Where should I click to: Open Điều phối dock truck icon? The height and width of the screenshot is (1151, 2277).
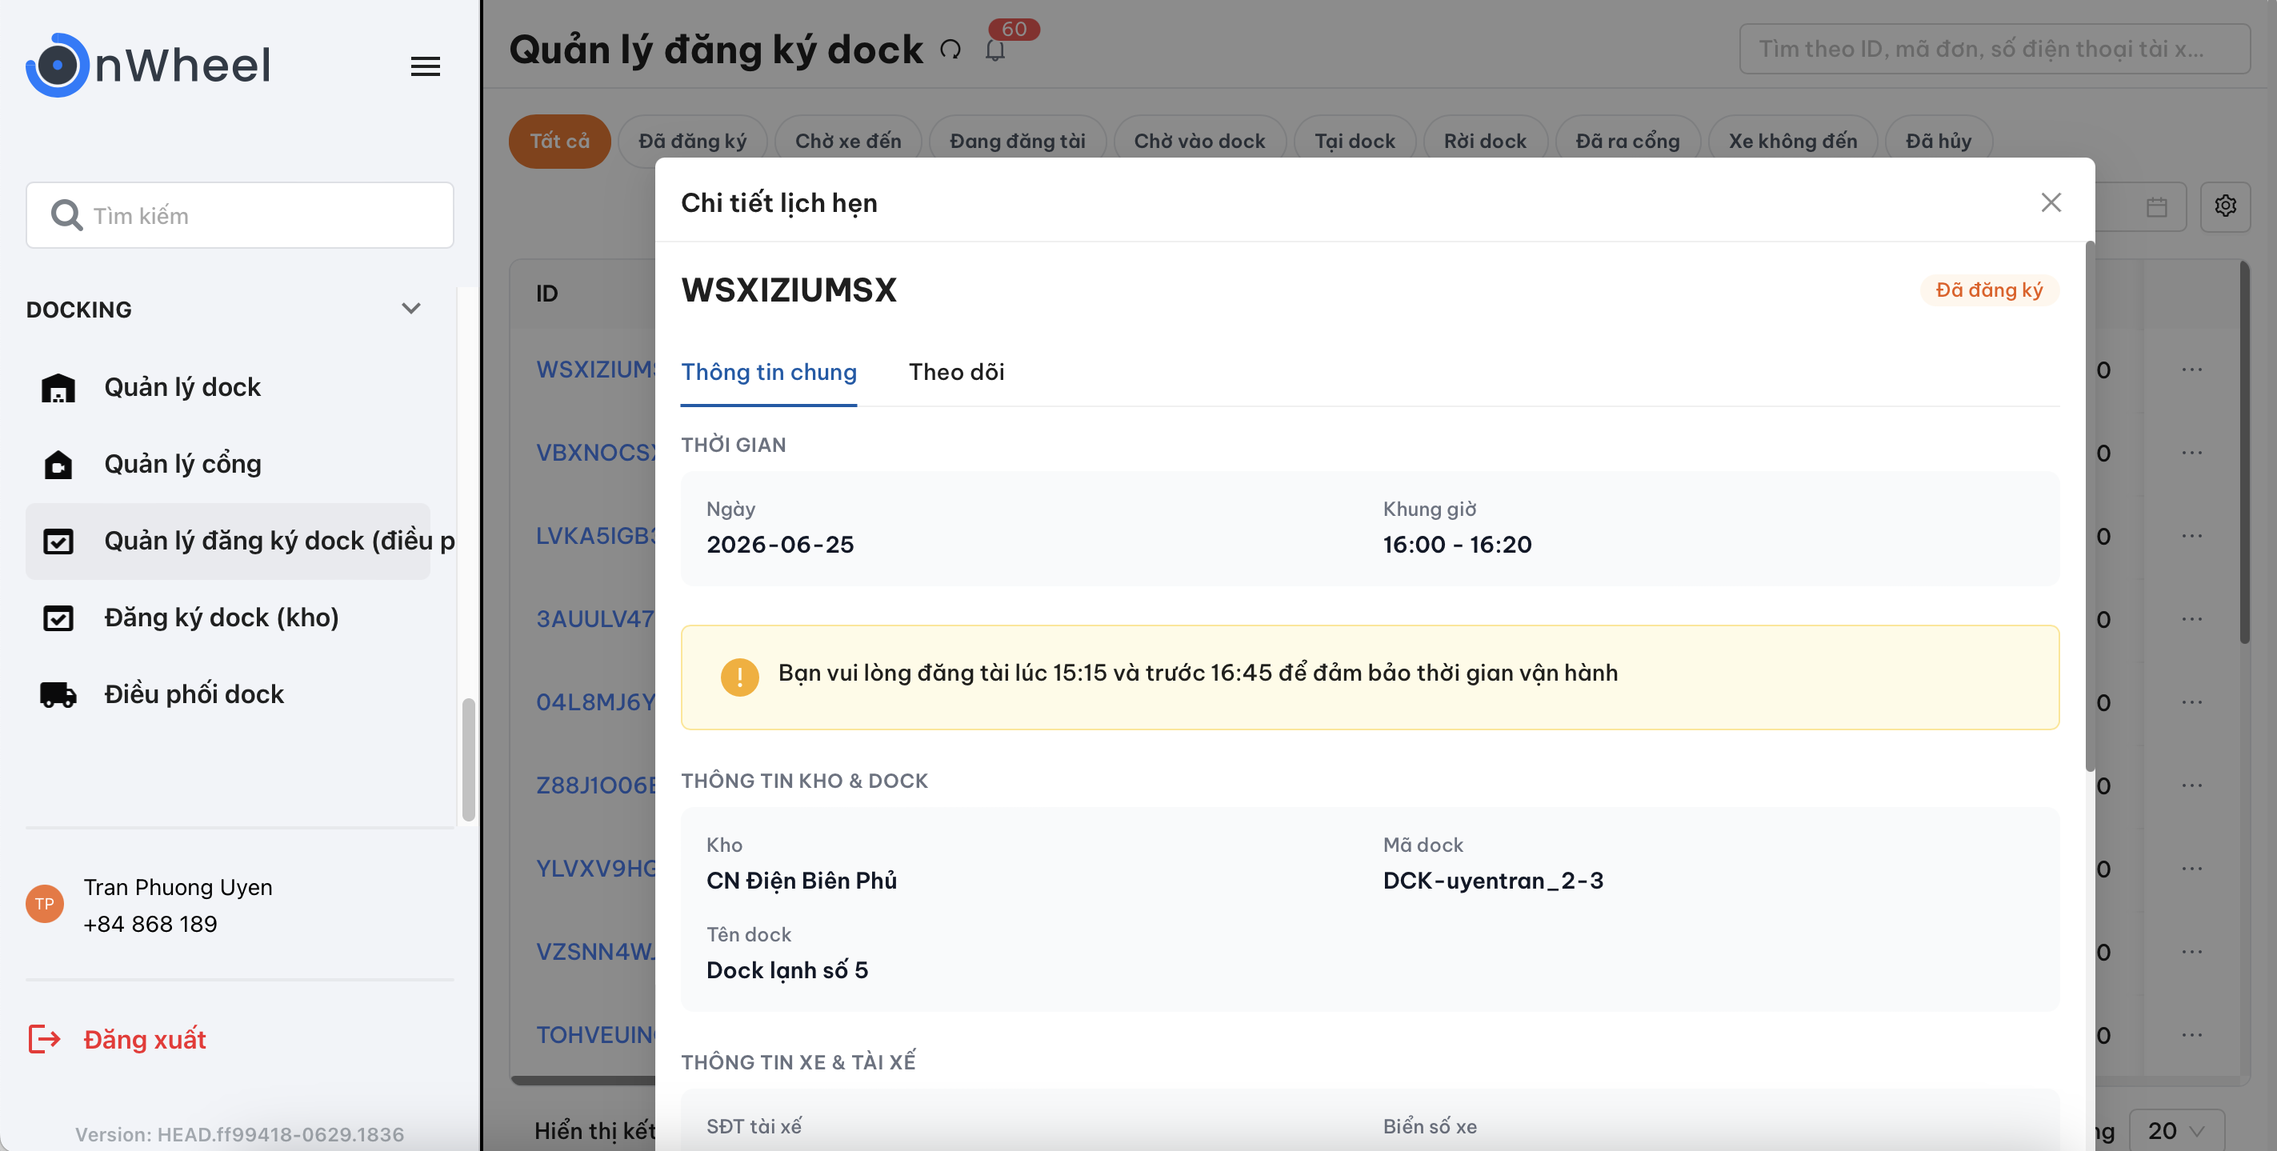(58, 694)
